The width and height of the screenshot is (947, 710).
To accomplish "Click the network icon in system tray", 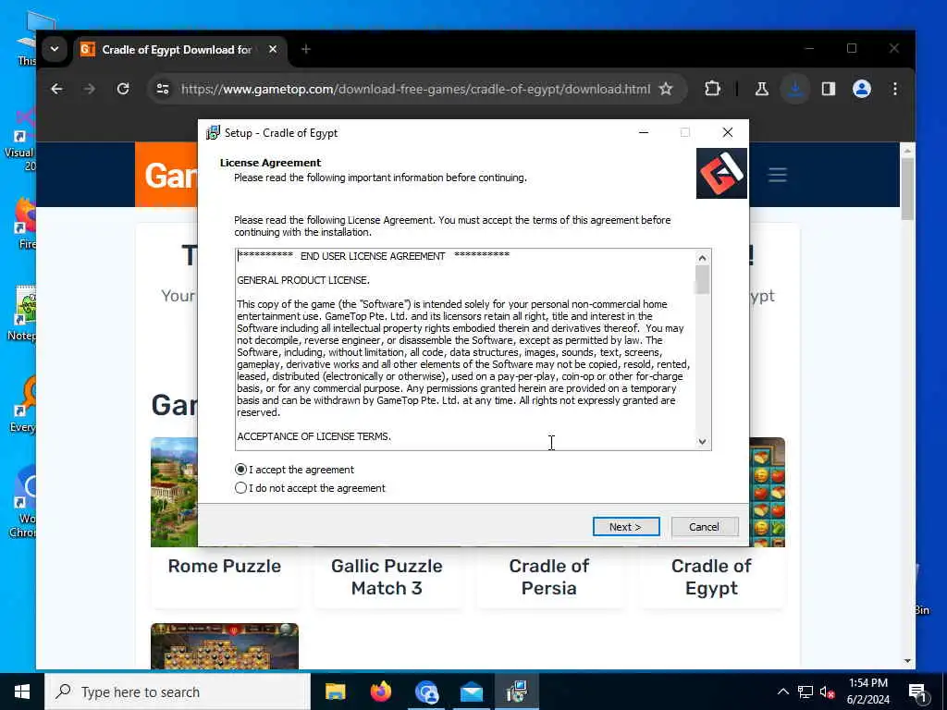I will coord(806,692).
